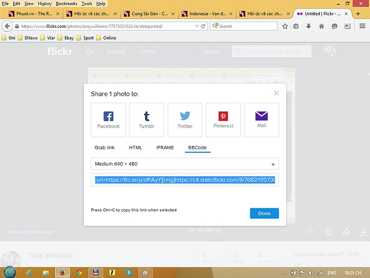Go back to the previous page
Image resolution: width=370 pixels, height=278 pixels.
[8, 26]
